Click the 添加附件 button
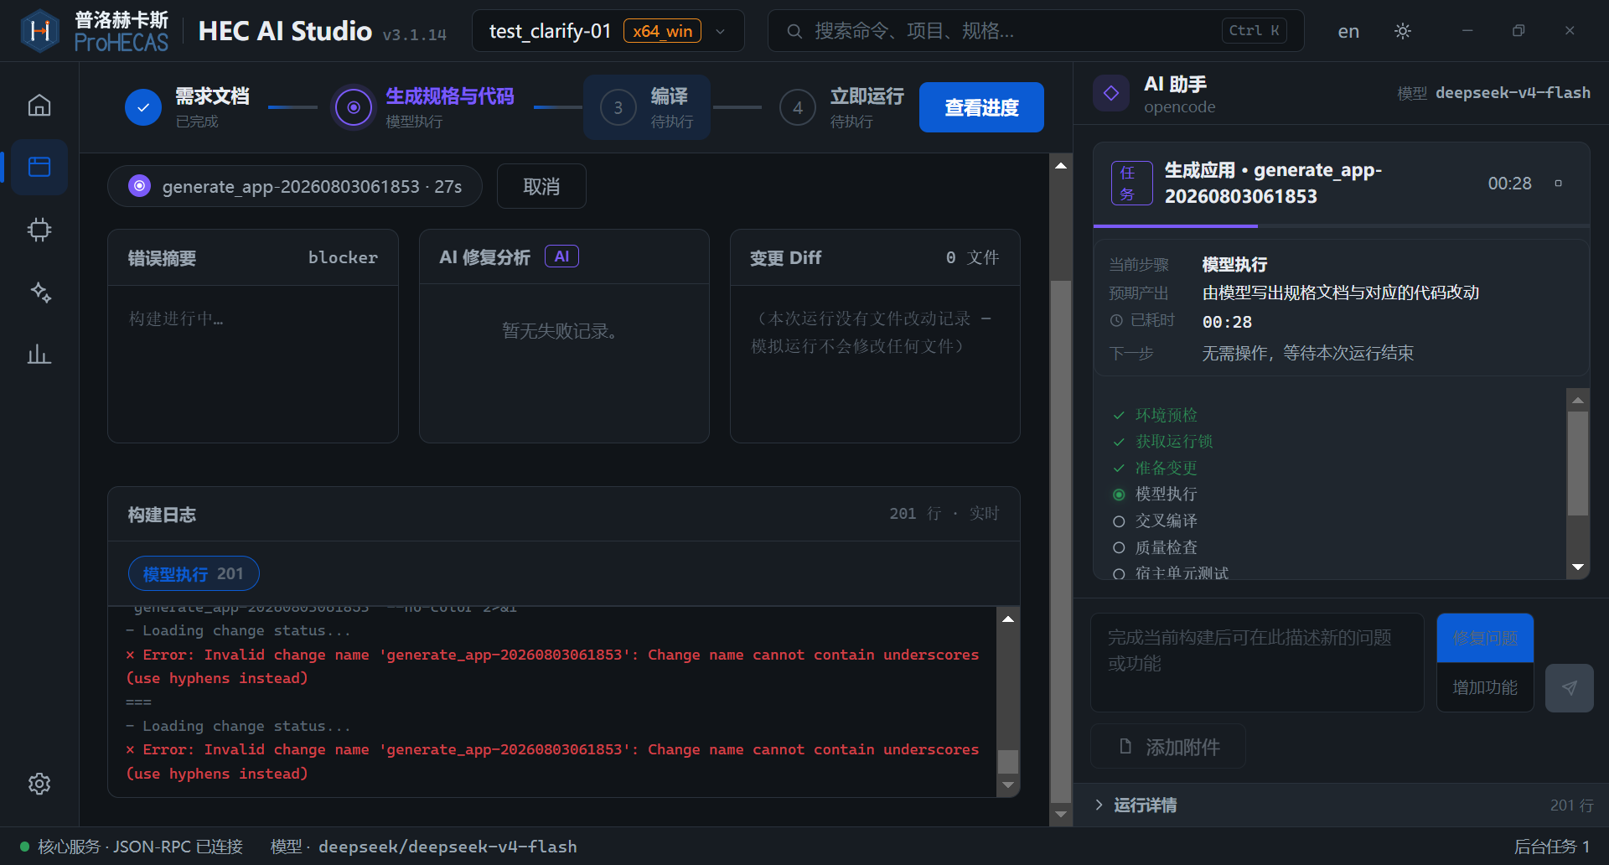Screen dimensions: 1609x865 click(x=1167, y=746)
